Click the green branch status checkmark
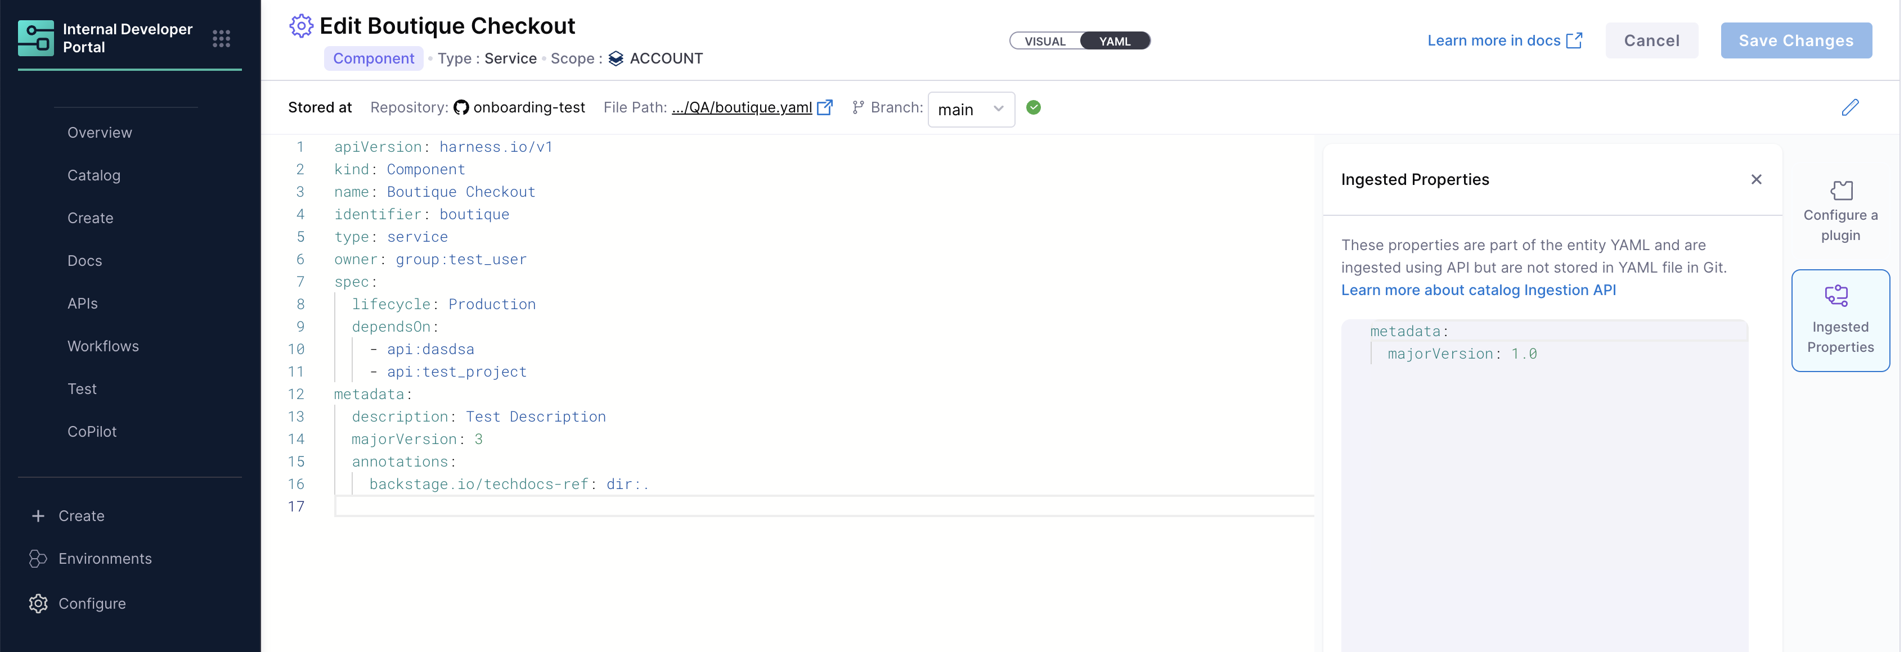Screen dimensions: 1904x652 1034,108
